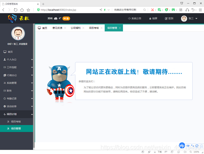204x154 pixels.
Task: Expand the 系统管理 sidebar menu
Action: [x=17, y=83]
